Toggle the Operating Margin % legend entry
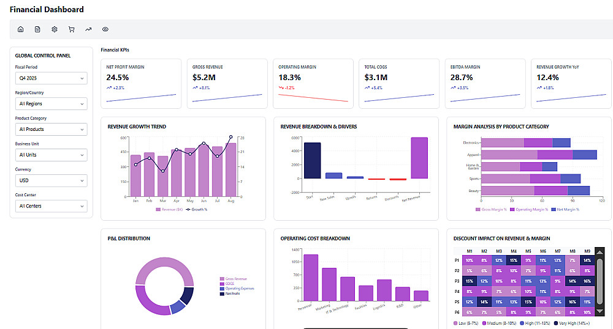This screenshot has height=329, width=613. (x=529, y=210)
